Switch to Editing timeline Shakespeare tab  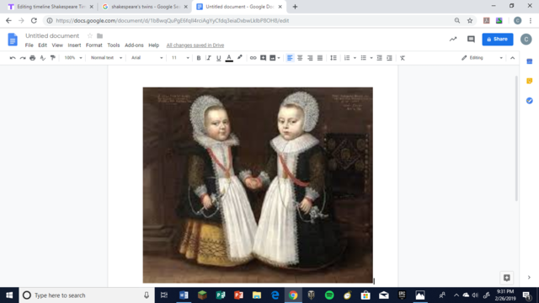[51, 7]
